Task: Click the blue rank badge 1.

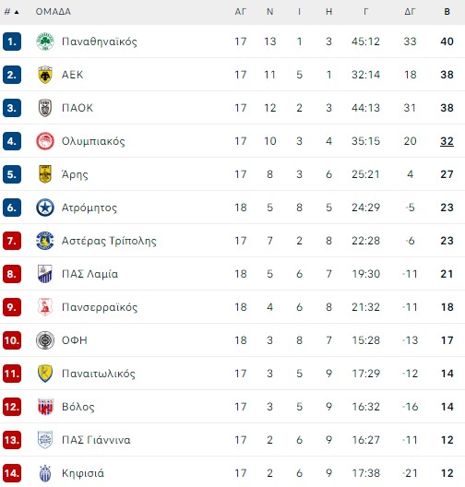Action: 12,42
